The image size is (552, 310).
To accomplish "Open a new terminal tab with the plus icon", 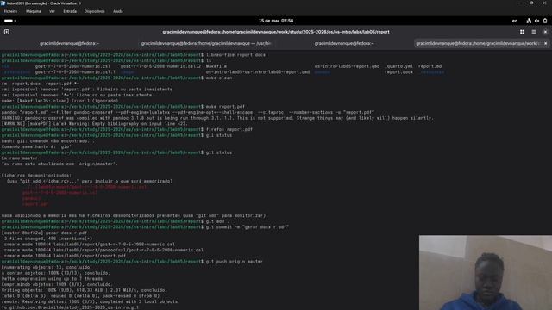I will tap(7, 32).
